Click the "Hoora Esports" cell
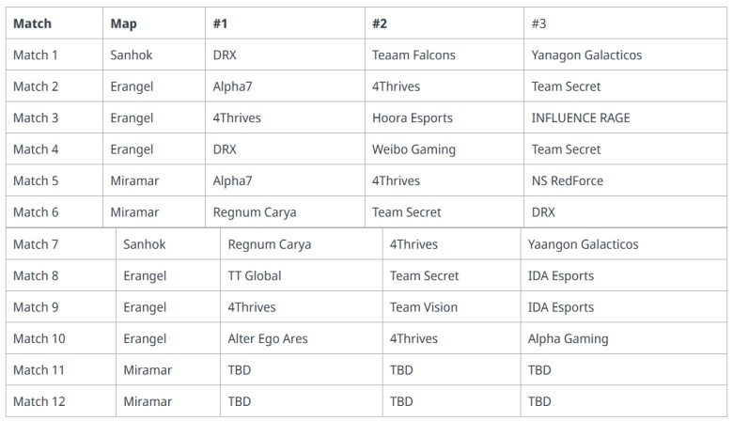Screen dimensions: 733x421 coord(412,118)
